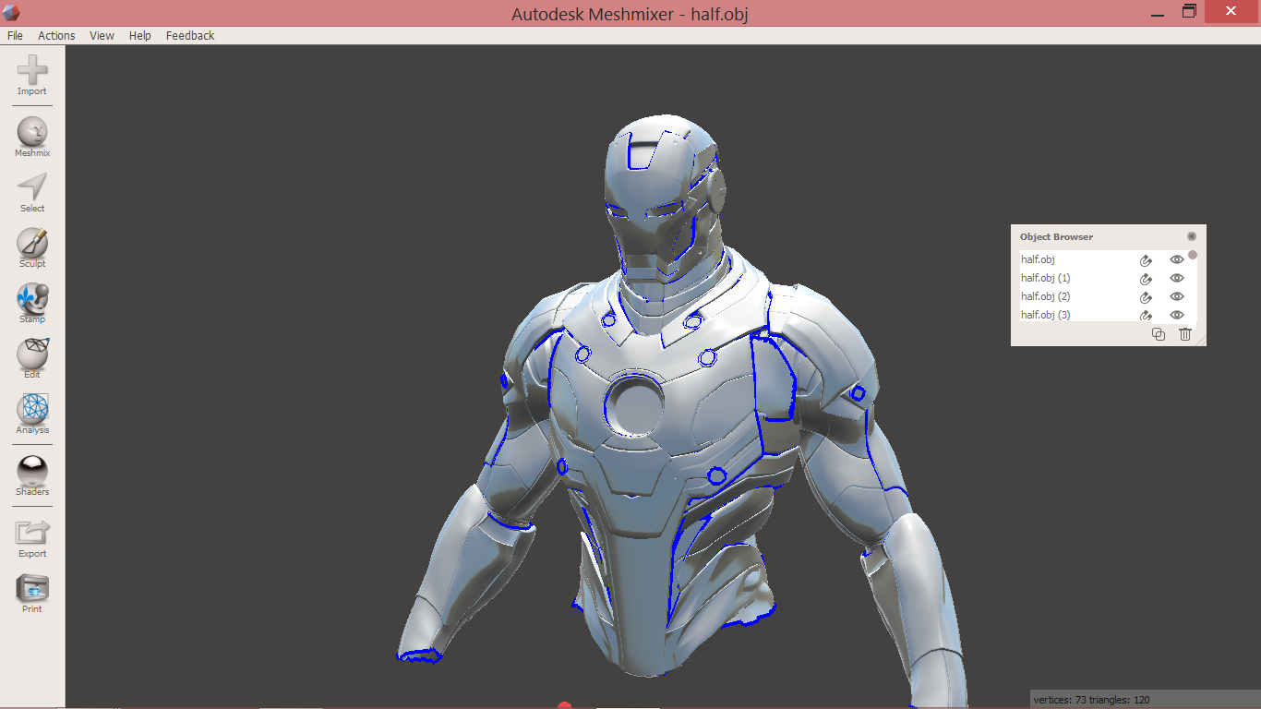Open the View menu
This screenshot has height=709, width=1261.
tap(102, 35)
